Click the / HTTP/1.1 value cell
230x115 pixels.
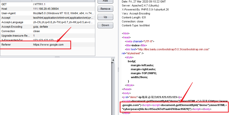[x=39, y=4]
